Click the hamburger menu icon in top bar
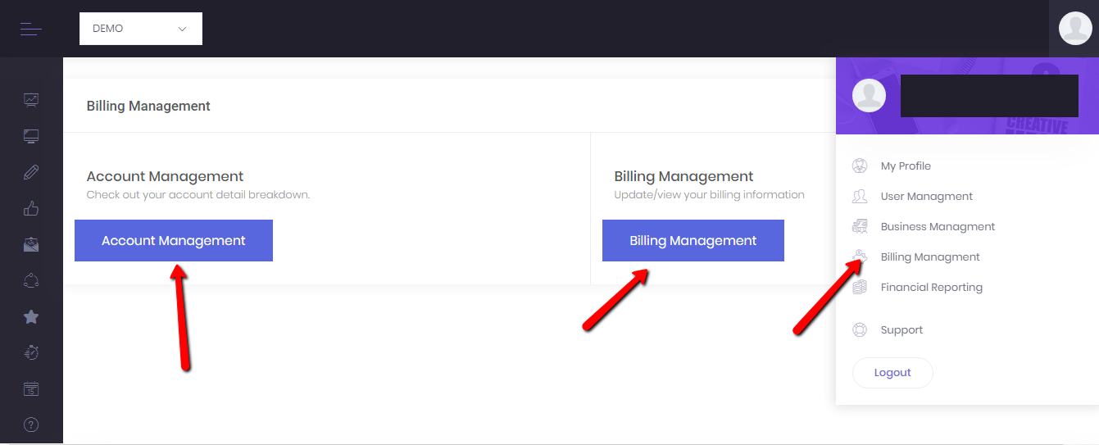 pos(31,29)
